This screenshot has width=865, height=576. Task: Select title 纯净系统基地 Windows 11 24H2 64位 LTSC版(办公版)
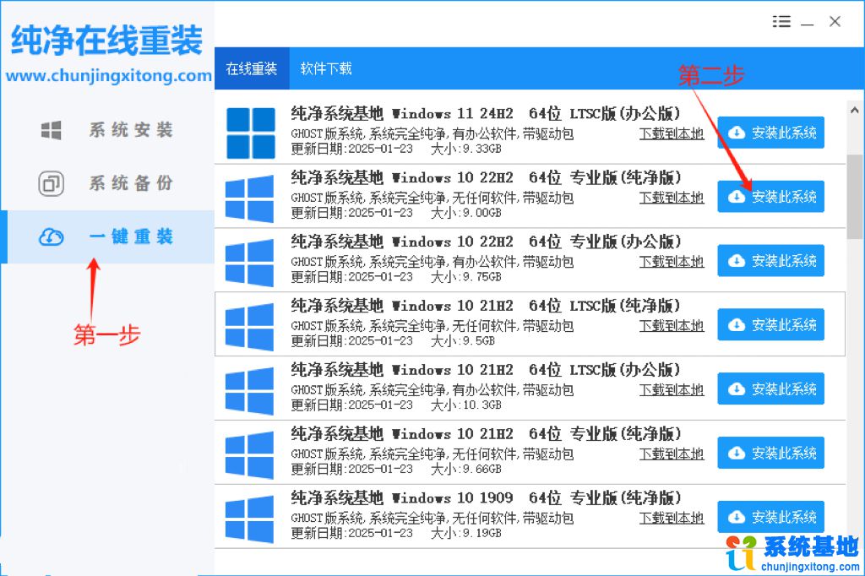click(486, 114)
